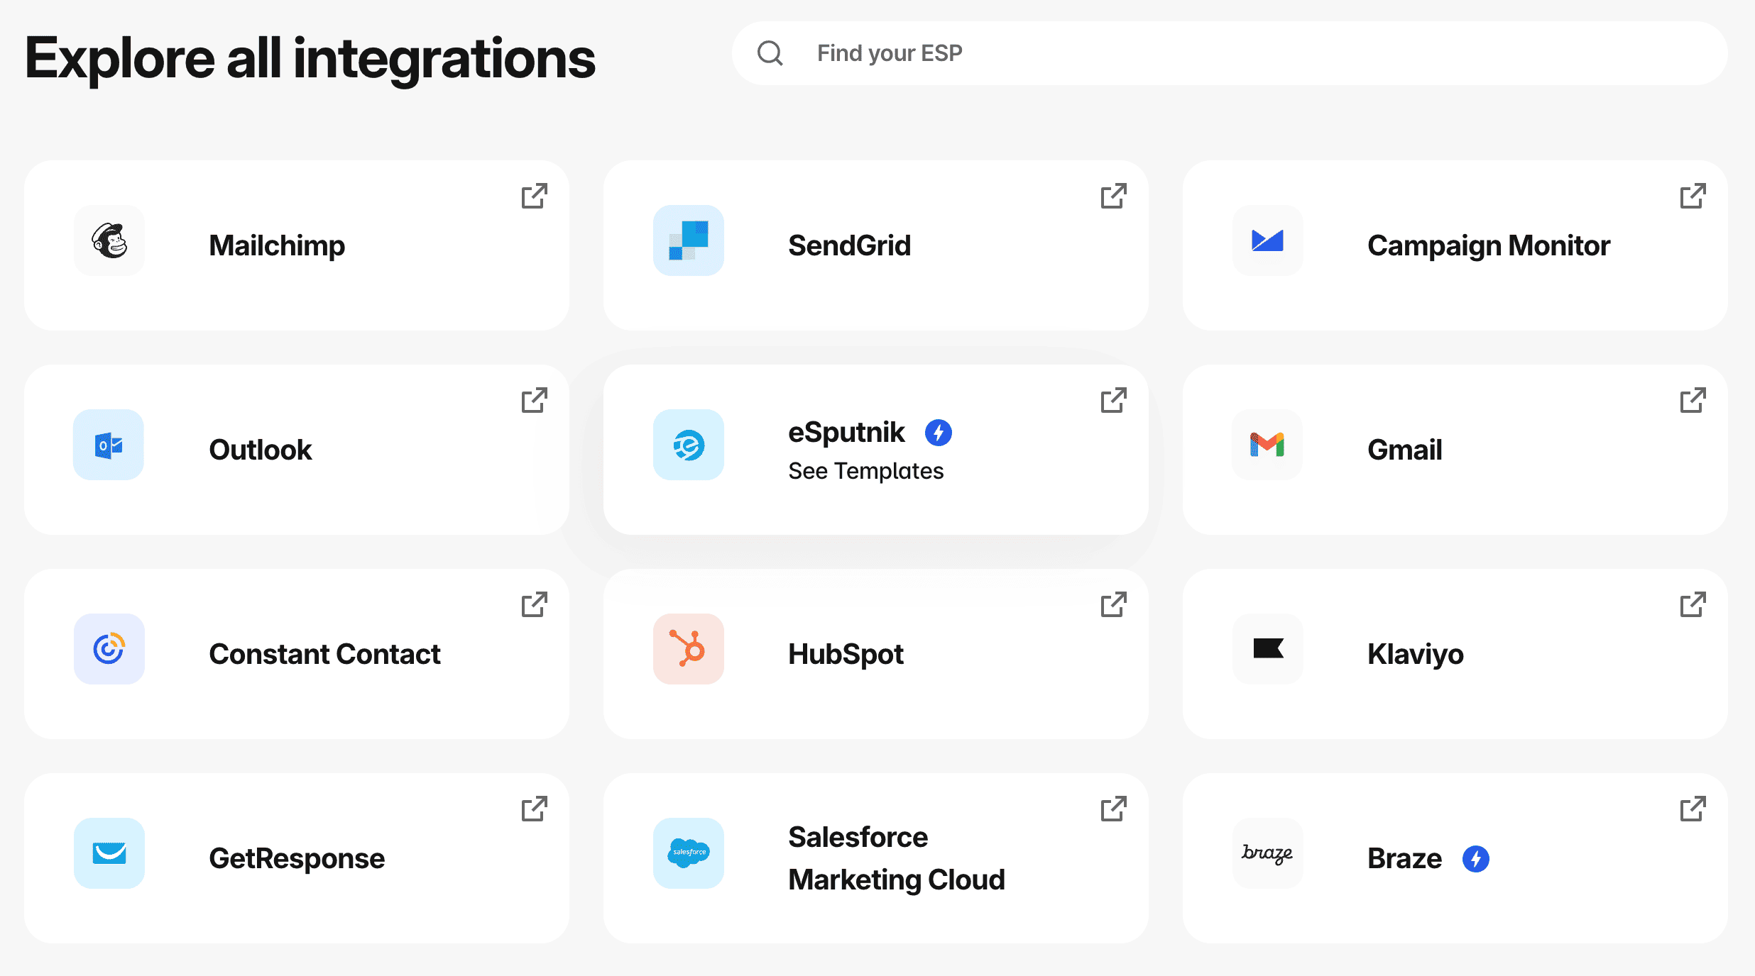
Task: Open the external link on the Campaign Monitor card
Action: (x=1693, y=196)
